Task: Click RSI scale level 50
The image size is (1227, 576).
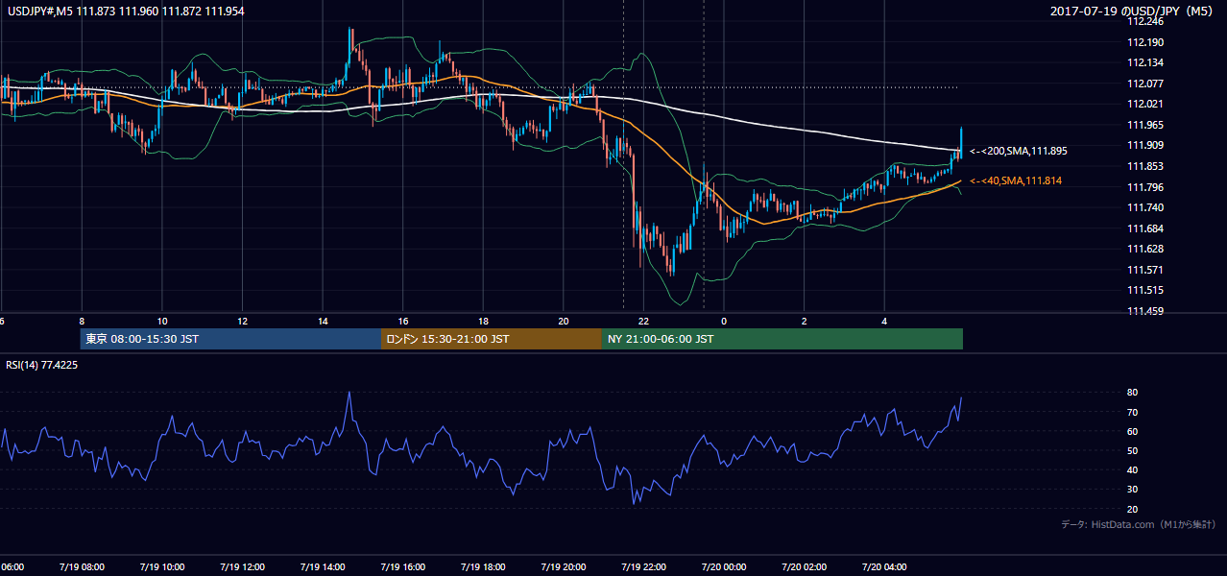Action: click(1133, 450)
